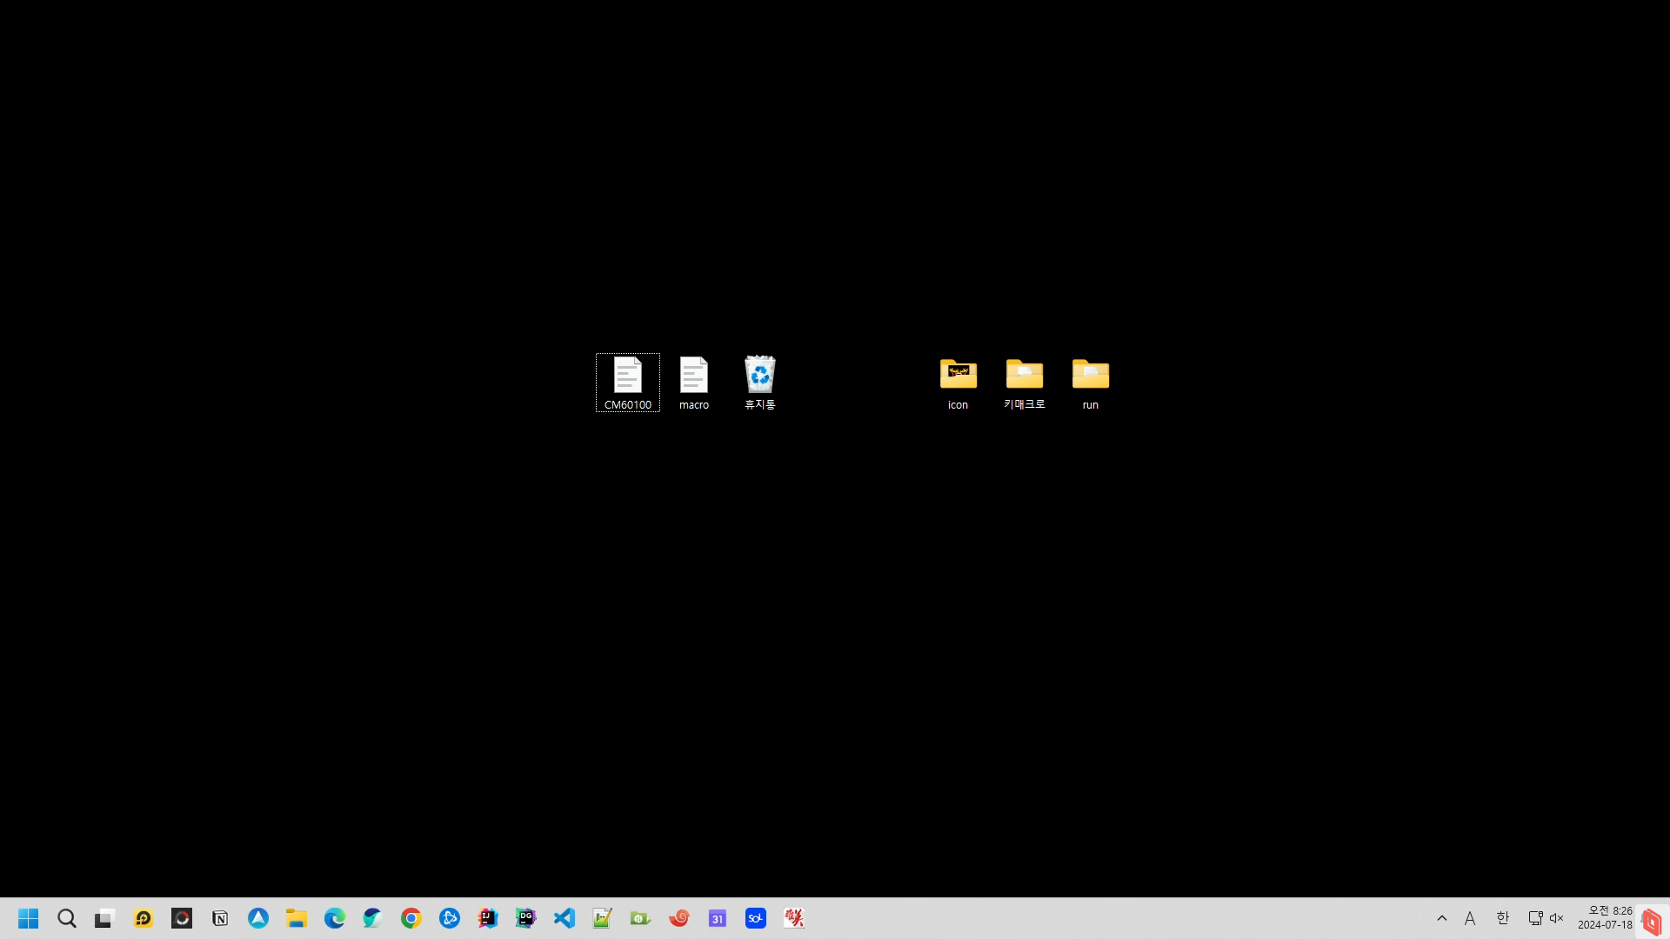
Task: Launch Visual Studio Code from the taskbar
Action: point(564,918)
